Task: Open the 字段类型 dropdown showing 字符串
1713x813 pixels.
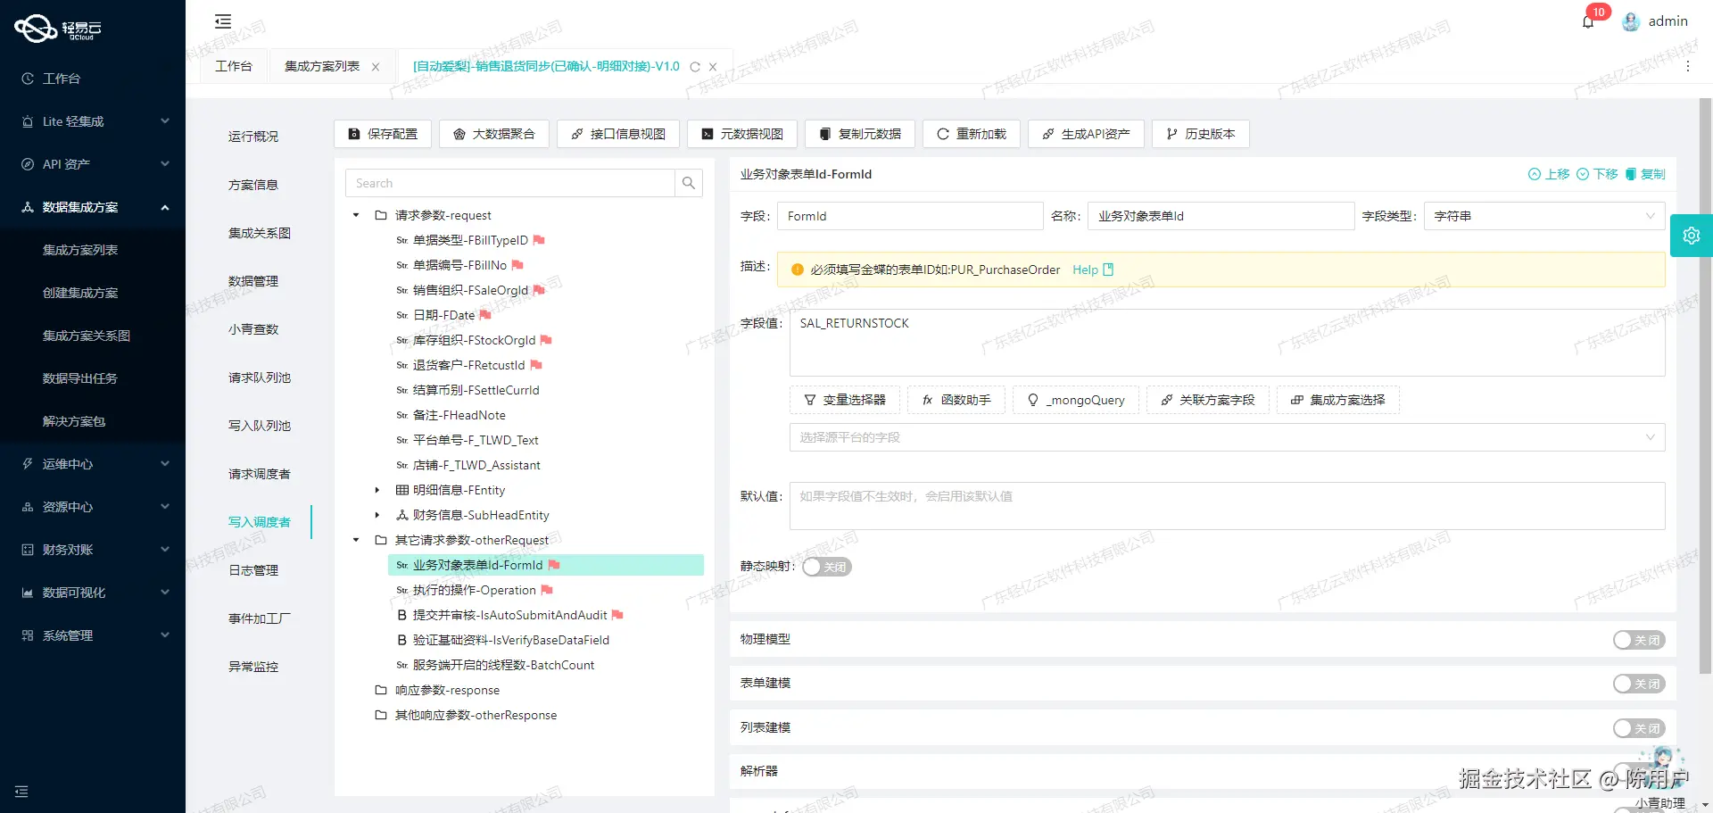Action: [1543, 216]
